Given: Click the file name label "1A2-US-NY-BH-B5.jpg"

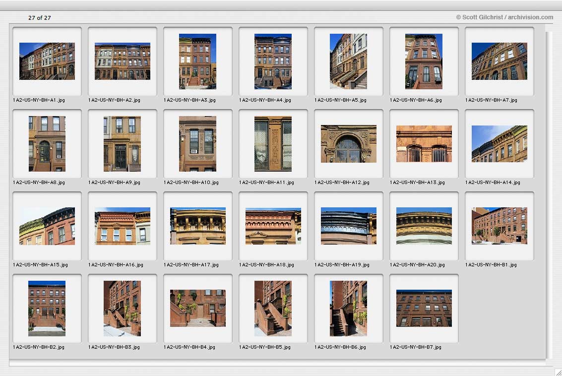Looking at the screenshot, I should pos(265,348).
